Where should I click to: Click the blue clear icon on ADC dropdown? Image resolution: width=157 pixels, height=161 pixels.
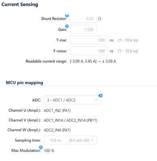pyautogui.click(x=100, y=96)
